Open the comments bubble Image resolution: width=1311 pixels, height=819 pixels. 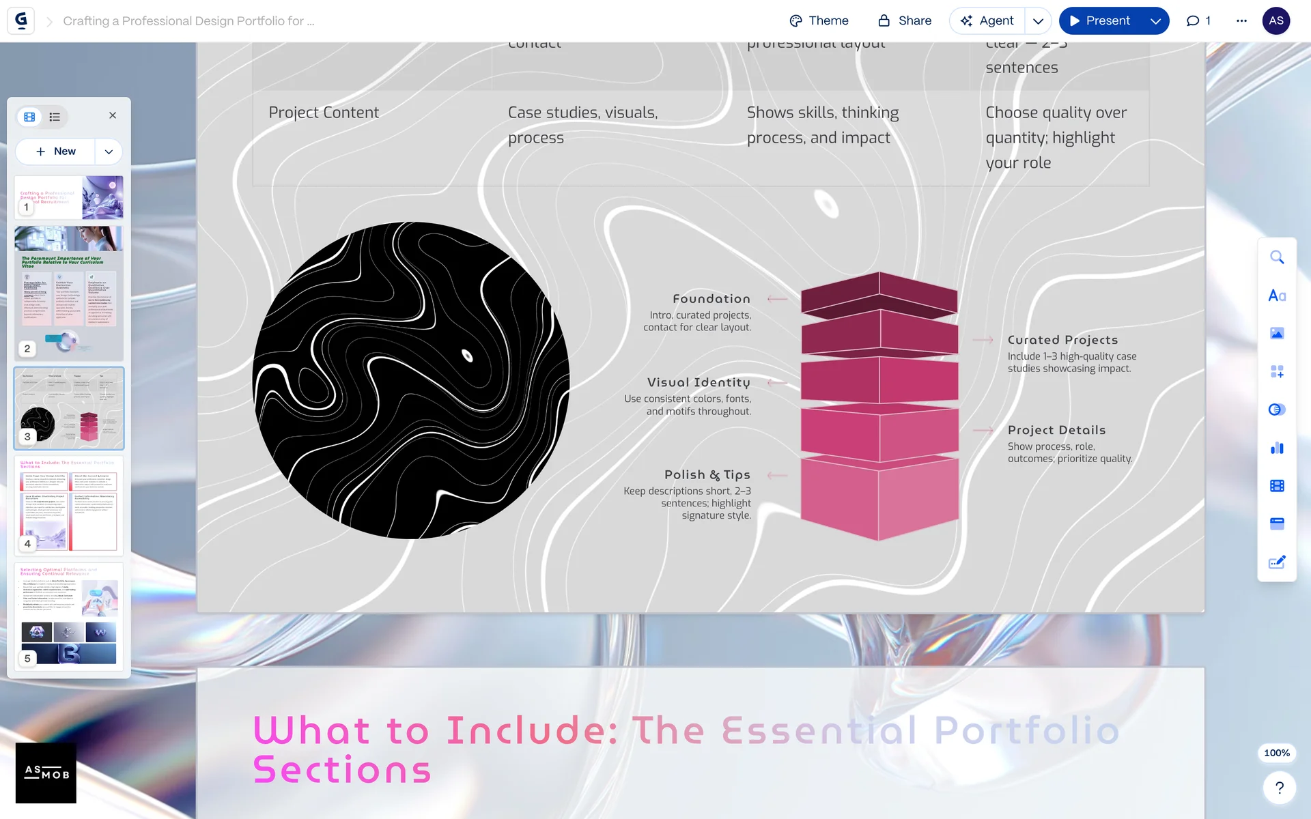1198,21
